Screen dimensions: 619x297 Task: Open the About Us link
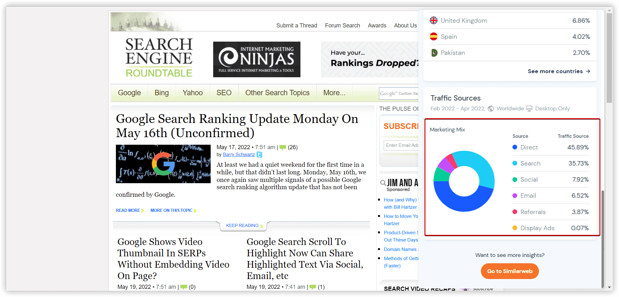[406, 26]
